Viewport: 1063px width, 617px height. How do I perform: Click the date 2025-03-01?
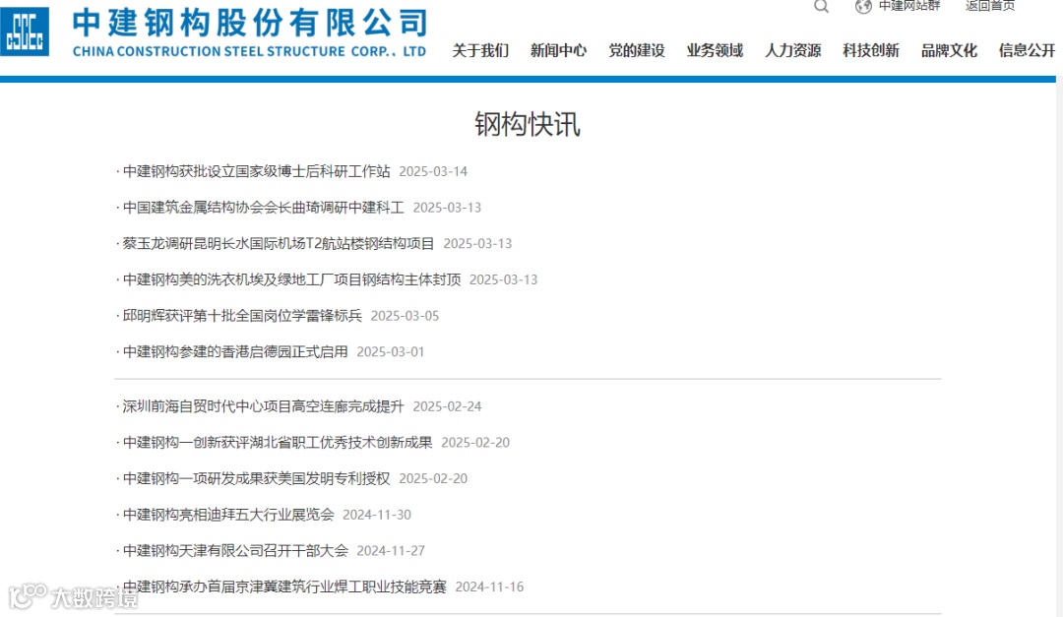tap(391, 352)
